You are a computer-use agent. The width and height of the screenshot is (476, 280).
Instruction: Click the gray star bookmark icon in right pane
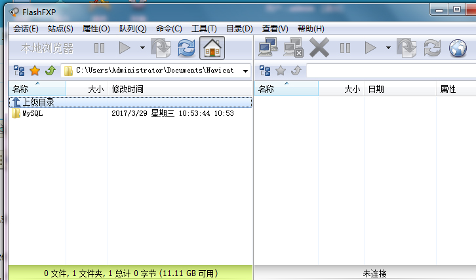point(281,71)
